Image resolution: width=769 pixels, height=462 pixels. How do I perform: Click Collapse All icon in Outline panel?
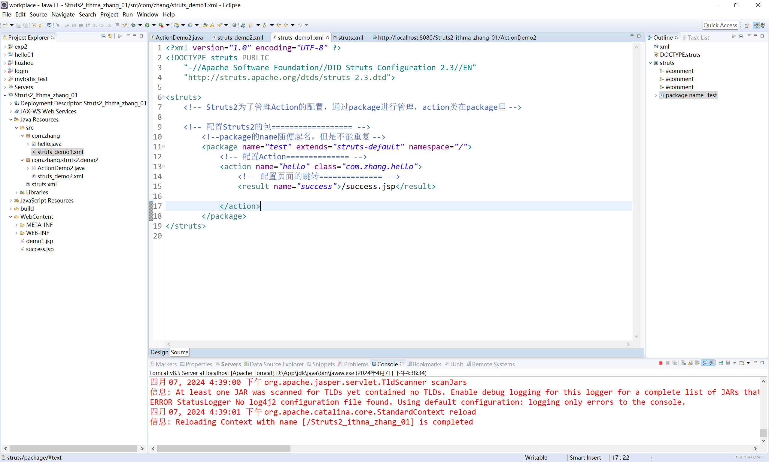coord(741,36)
